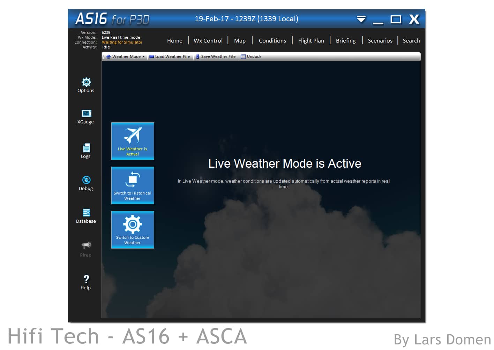
Task: Click the Pirep megaphone icon
Action: [x=86, y=245]
